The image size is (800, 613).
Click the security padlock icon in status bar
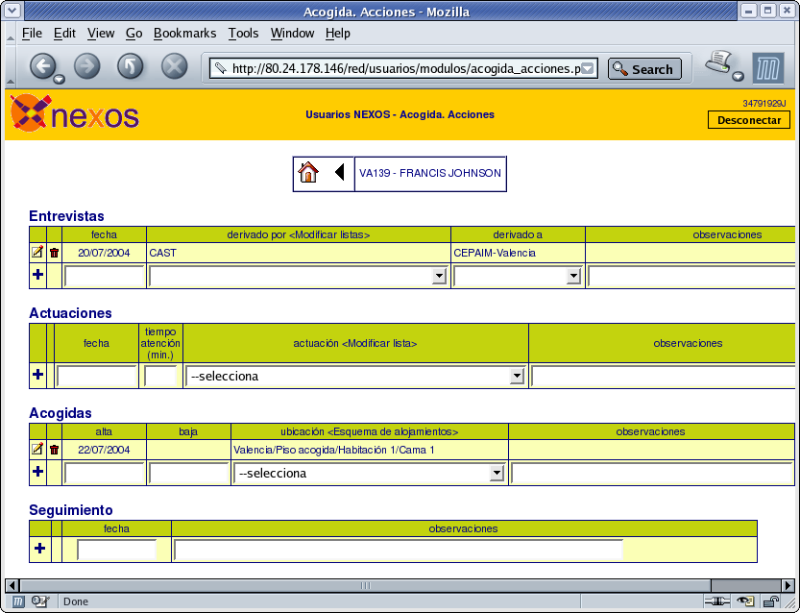coord(770,601)
